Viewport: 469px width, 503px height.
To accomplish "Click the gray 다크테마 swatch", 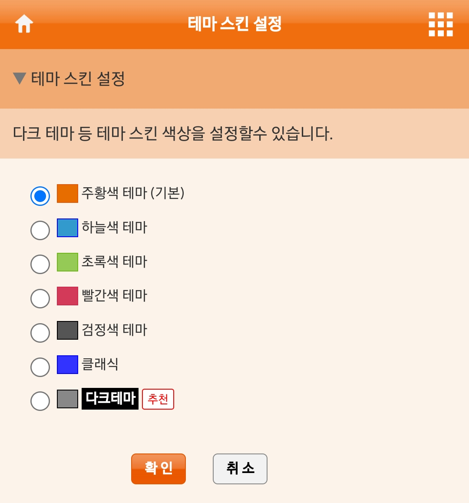I will (x=67, y=399).
